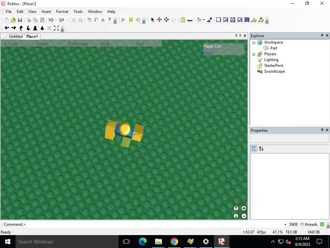Toggle categorized view in Properties panel
The image size is (330, 248).
[254, 149]
